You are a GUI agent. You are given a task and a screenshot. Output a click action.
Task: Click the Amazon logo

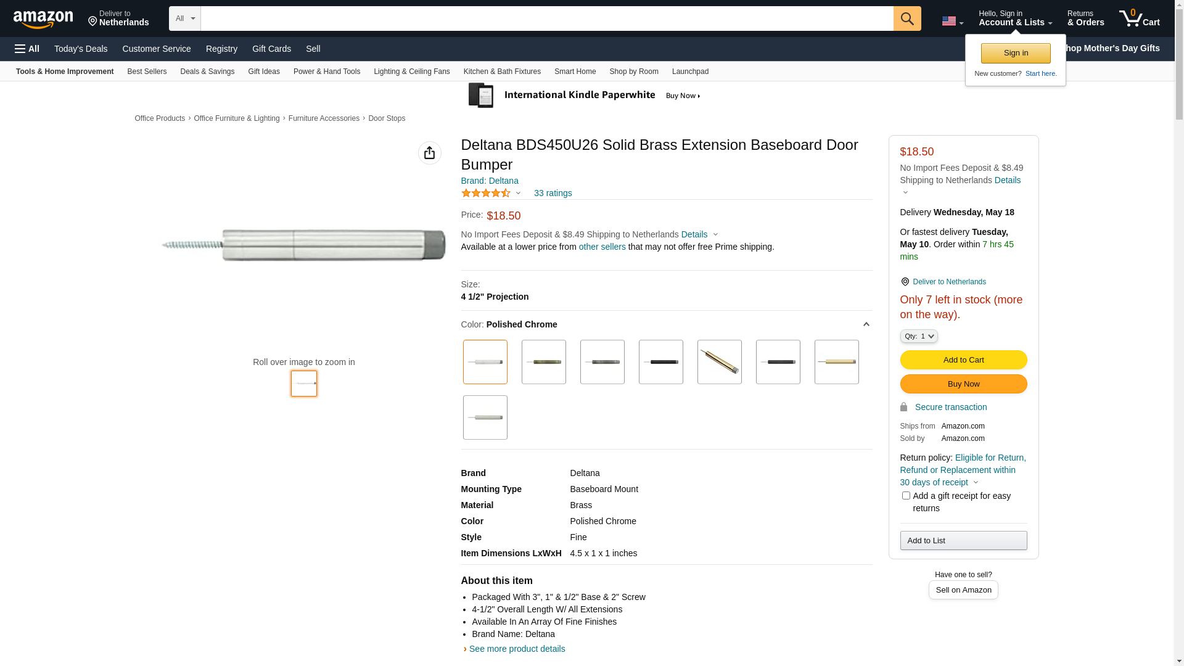43,20
